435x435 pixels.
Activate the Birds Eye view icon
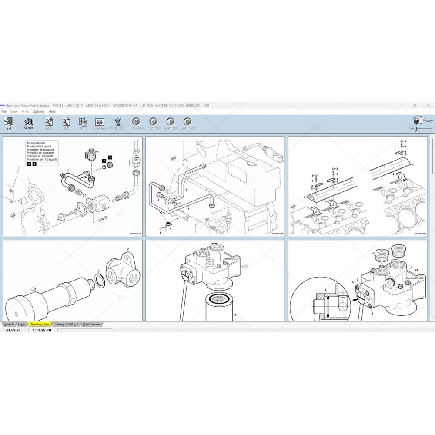[117, 122]
